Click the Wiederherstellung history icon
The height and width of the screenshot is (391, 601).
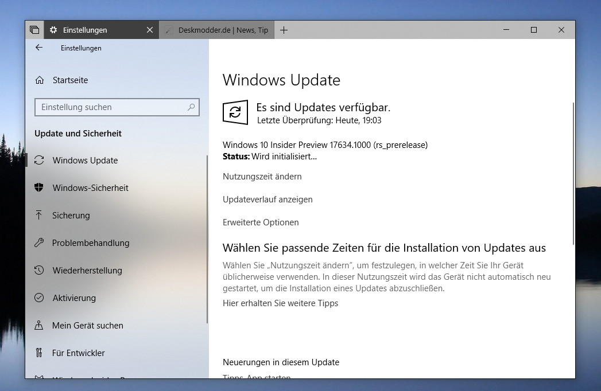tap(38, 270)
